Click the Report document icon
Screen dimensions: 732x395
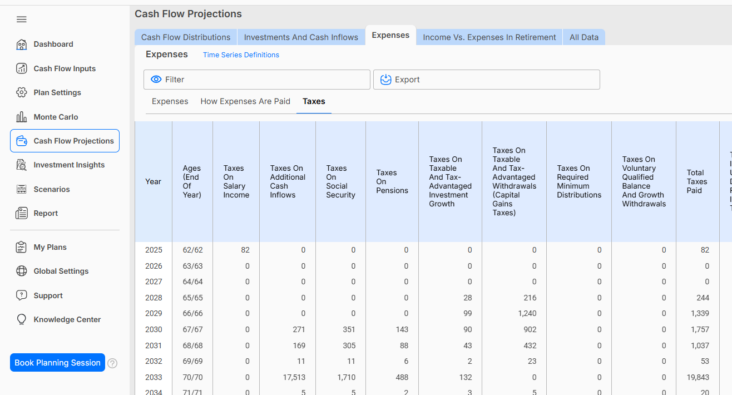pos(22,213)
